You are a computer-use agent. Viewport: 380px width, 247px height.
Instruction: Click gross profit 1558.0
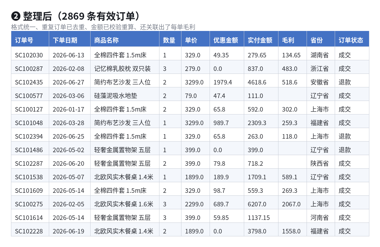pos(291,231)
